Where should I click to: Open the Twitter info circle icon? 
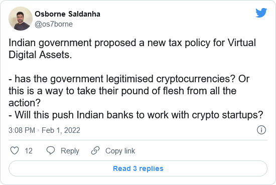coord(261,130)
